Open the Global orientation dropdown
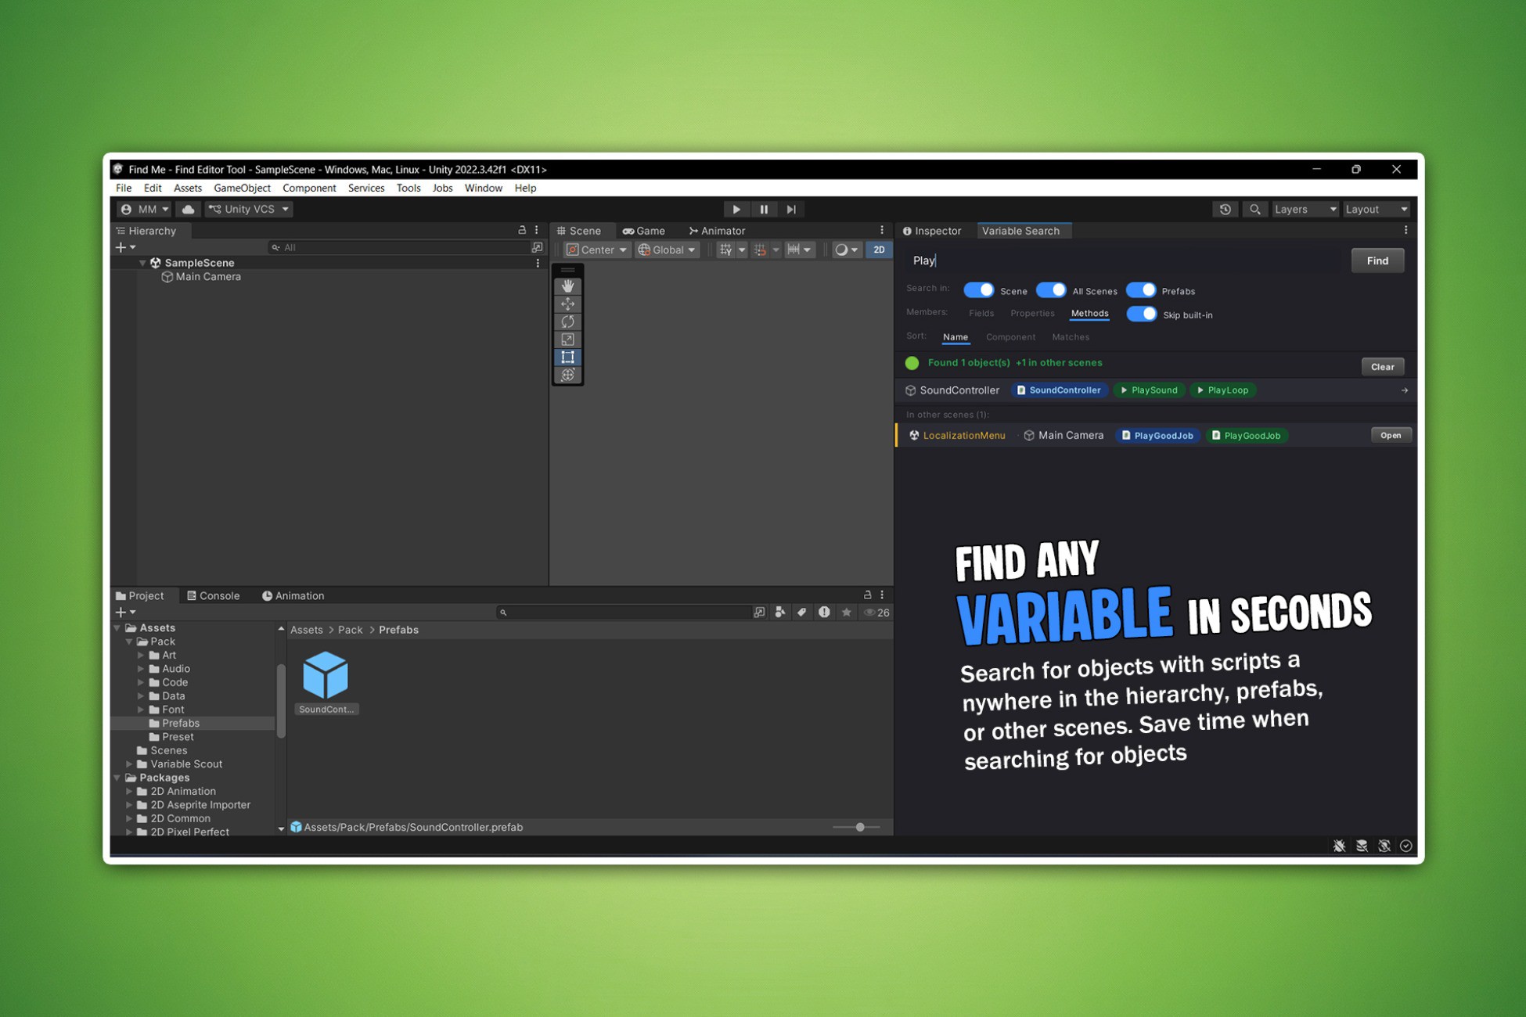The width and height of the screenshot is (1526, 1017). coord(667,250)
